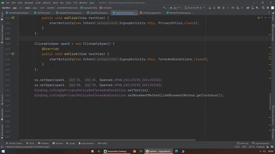The width and height of the screenshot is (275, 154).
Task: Open the Pixel 4a API 30 device dropdown
Action: (195, 8)
